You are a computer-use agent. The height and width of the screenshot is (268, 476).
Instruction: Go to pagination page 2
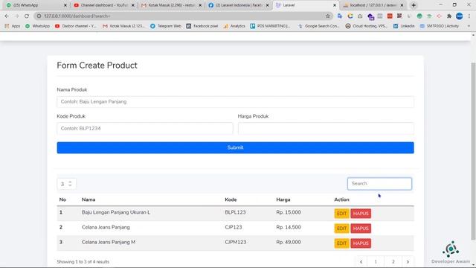pyautogui.click(x=393, y=261)
